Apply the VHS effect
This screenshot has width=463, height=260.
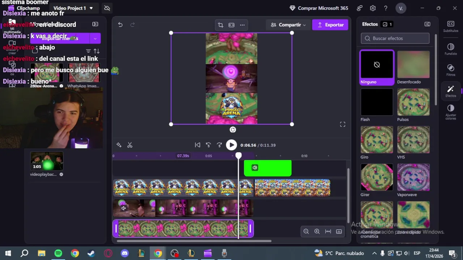413,143
